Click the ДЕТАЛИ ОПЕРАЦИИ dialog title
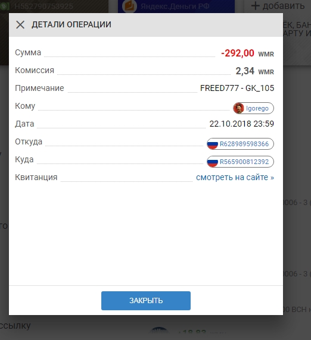This screenshot has width=311, height=340. [x=71, y=24]
